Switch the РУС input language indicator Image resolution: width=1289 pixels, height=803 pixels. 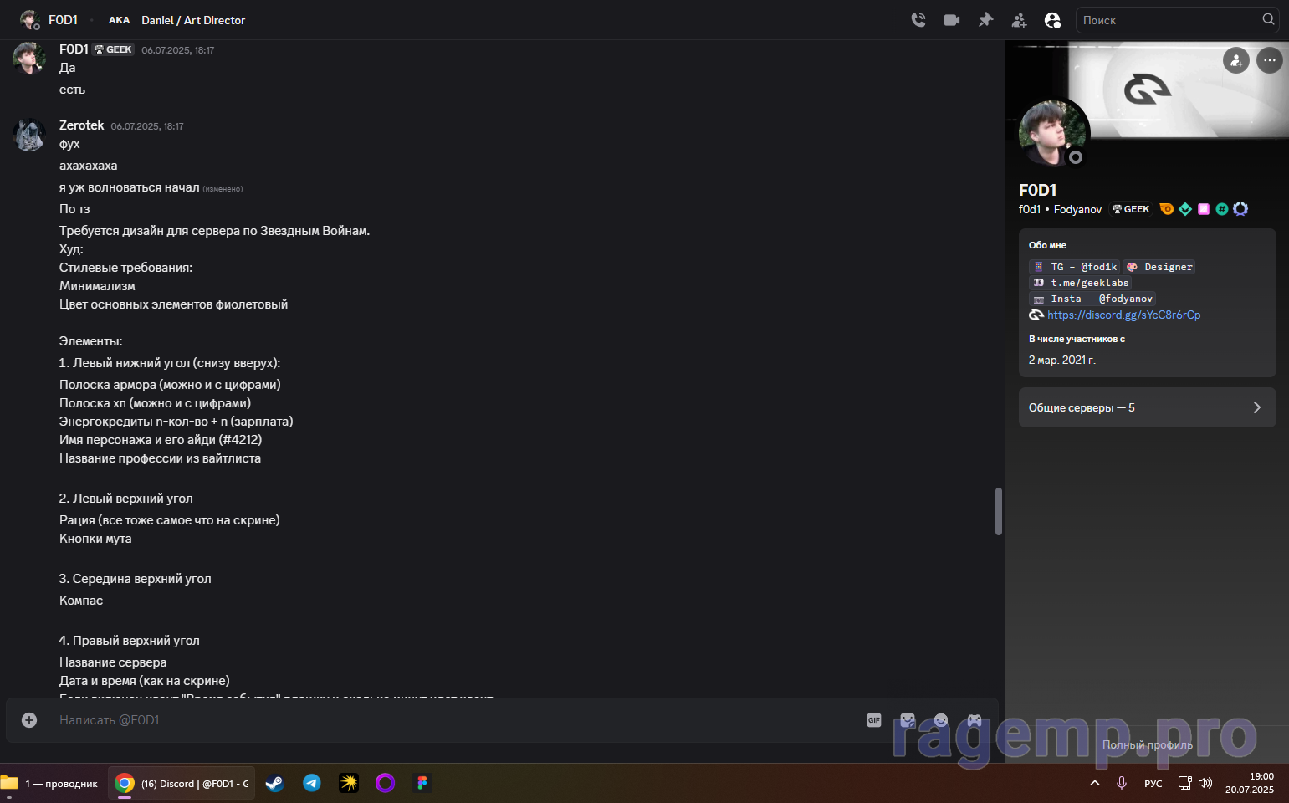pos(1153,784)
